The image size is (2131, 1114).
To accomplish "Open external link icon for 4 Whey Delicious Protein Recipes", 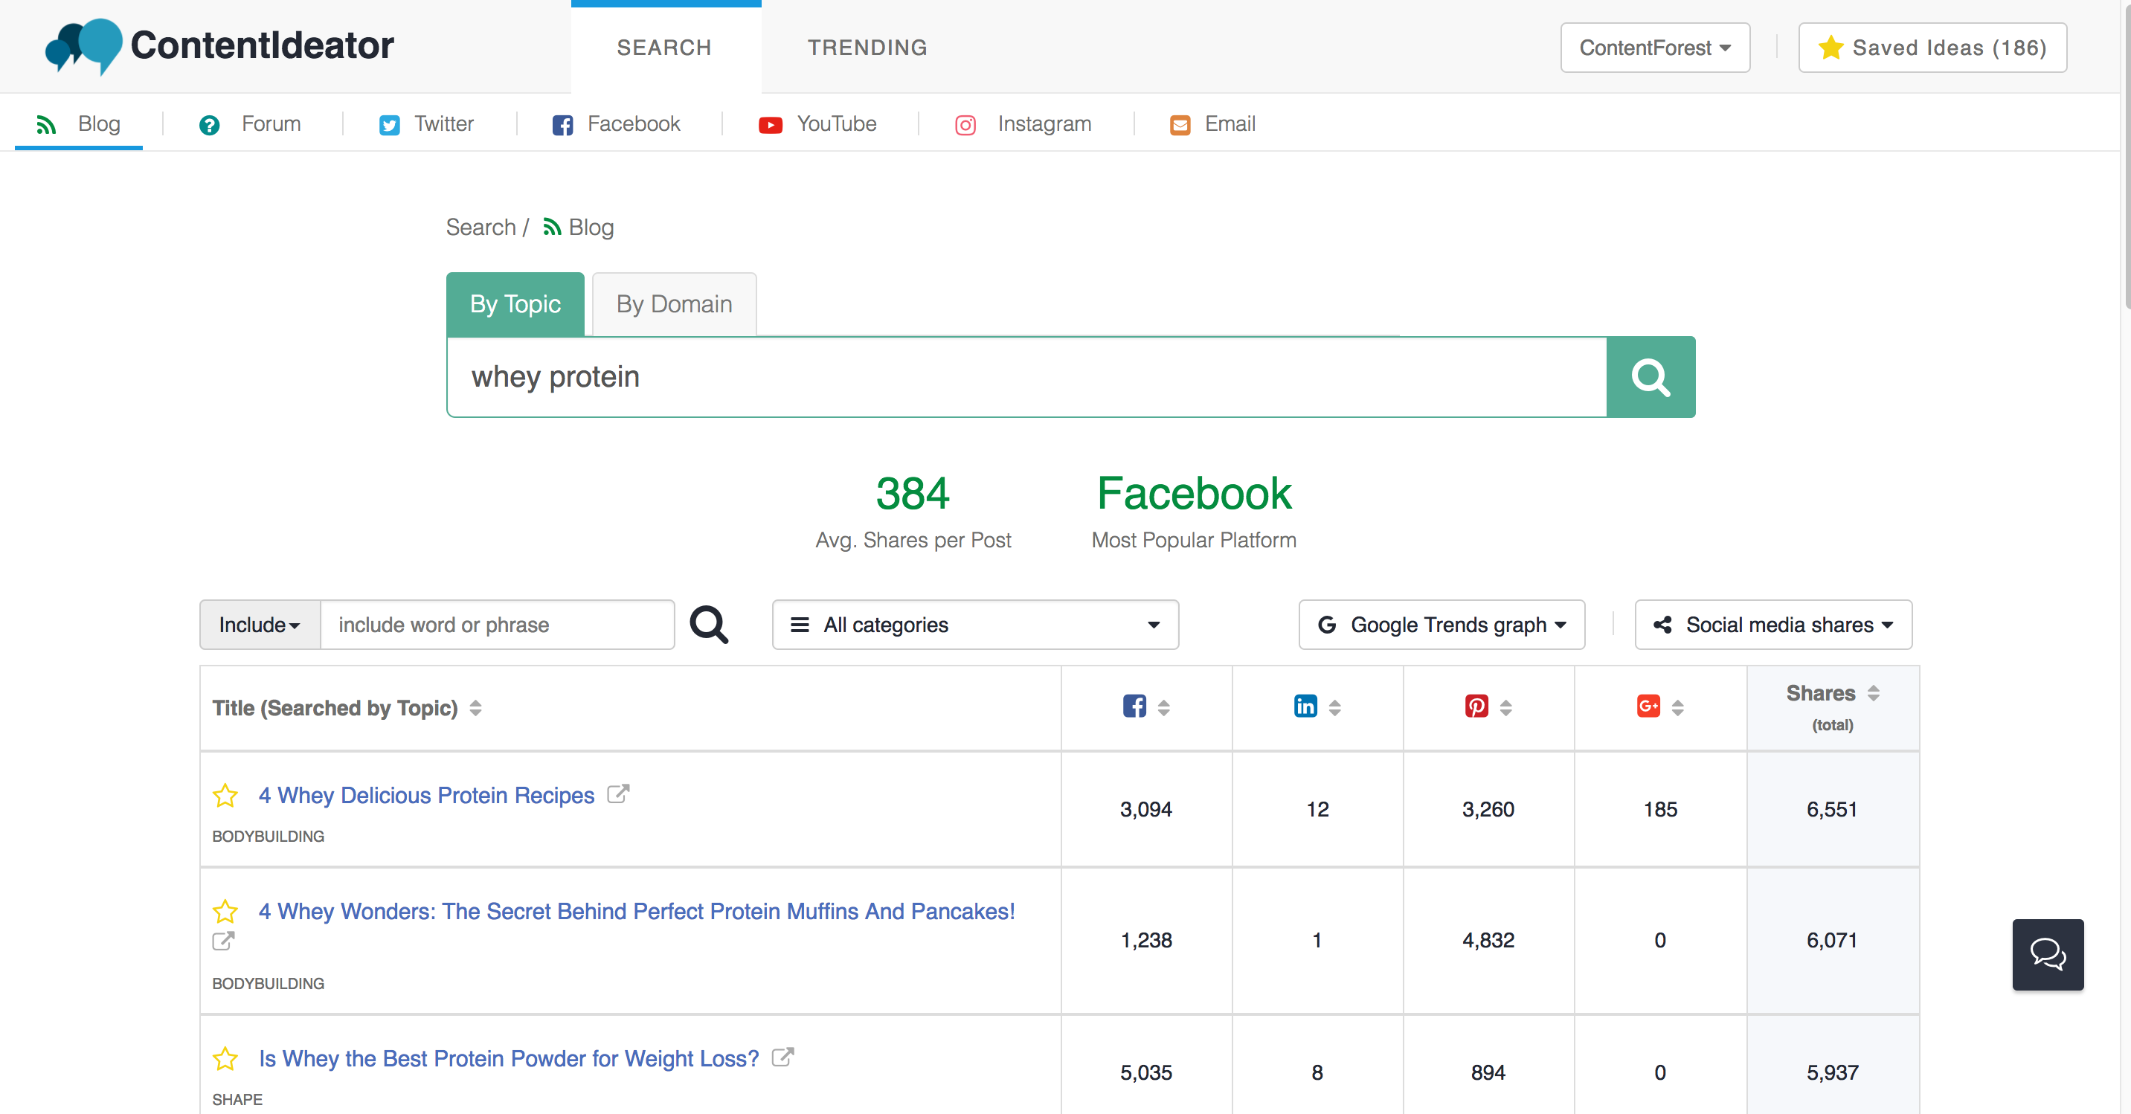I will (x=618, y=794).
